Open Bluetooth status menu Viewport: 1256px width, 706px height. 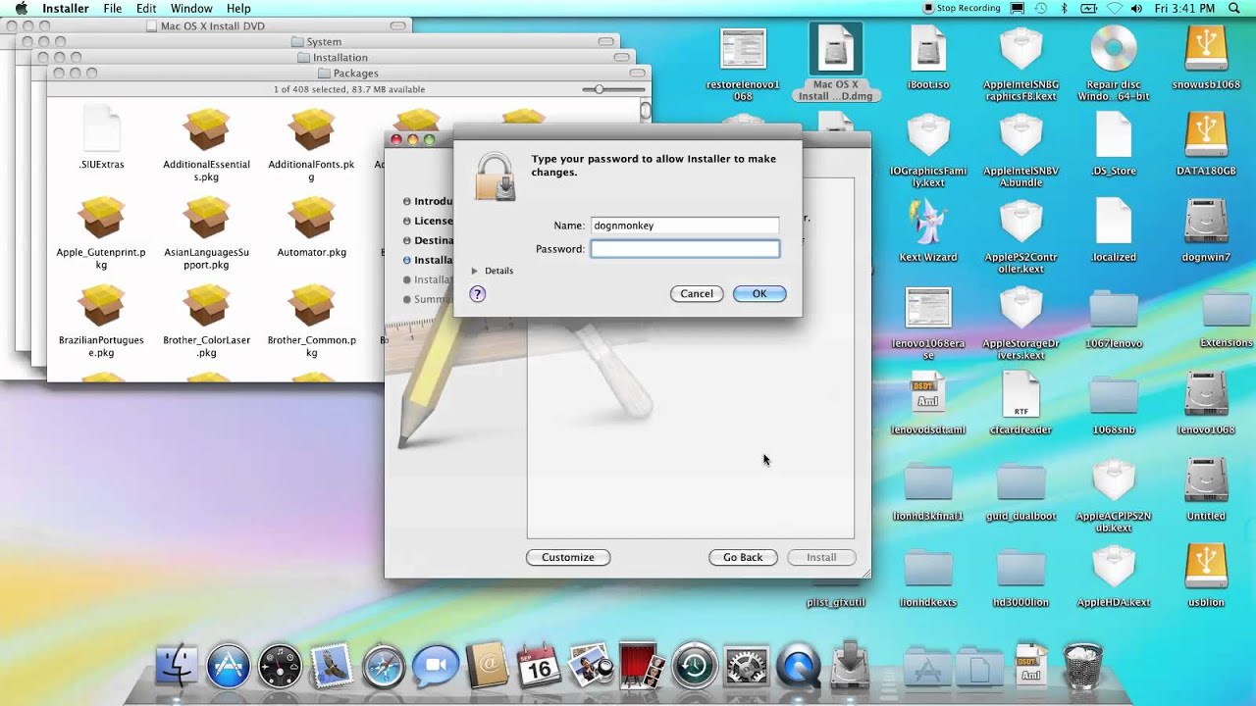point(1065,8)
